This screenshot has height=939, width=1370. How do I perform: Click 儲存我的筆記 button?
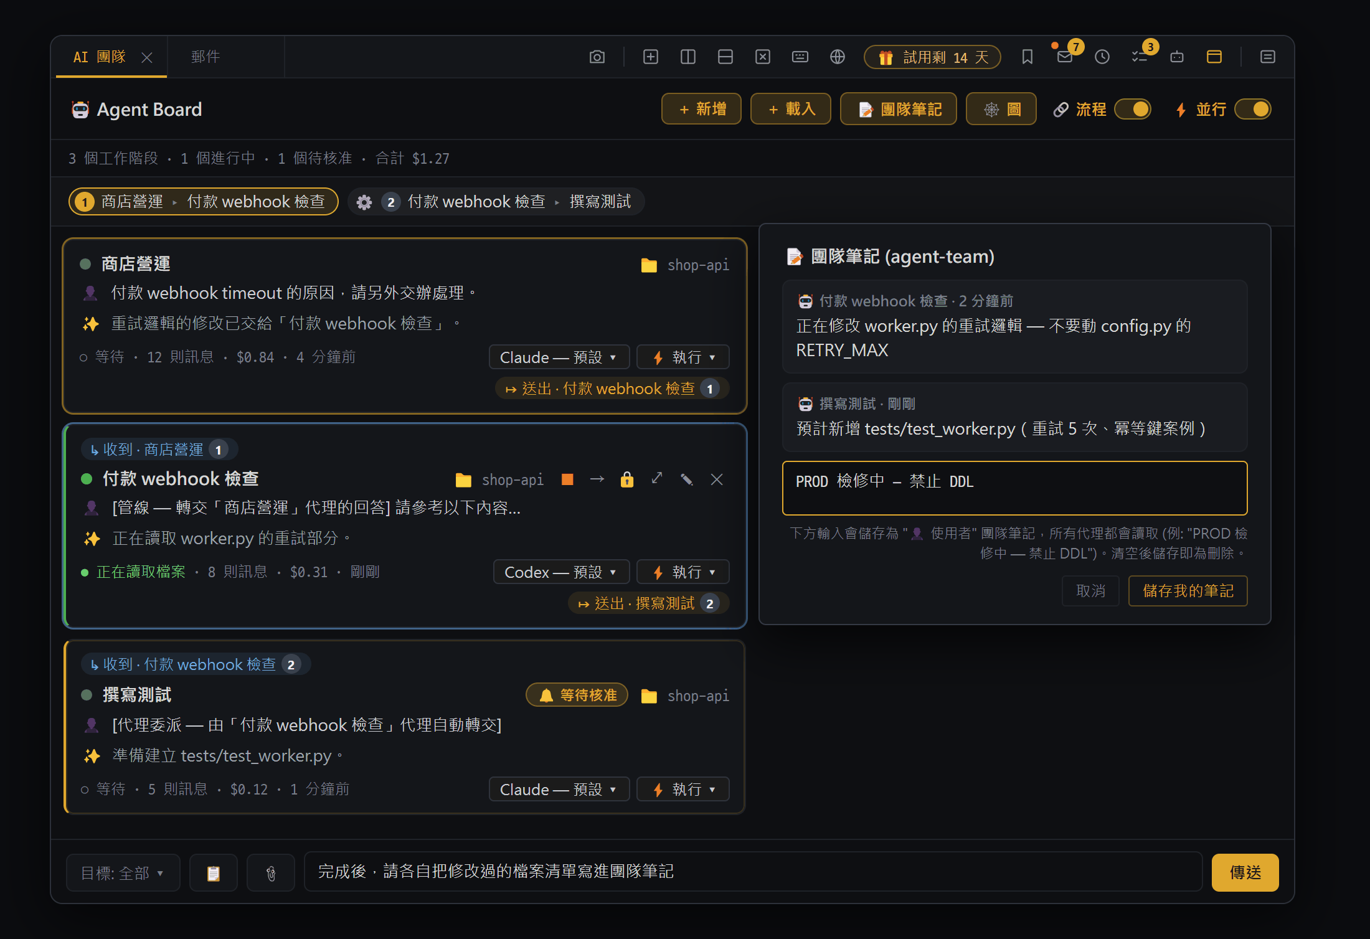point(1188,591)
